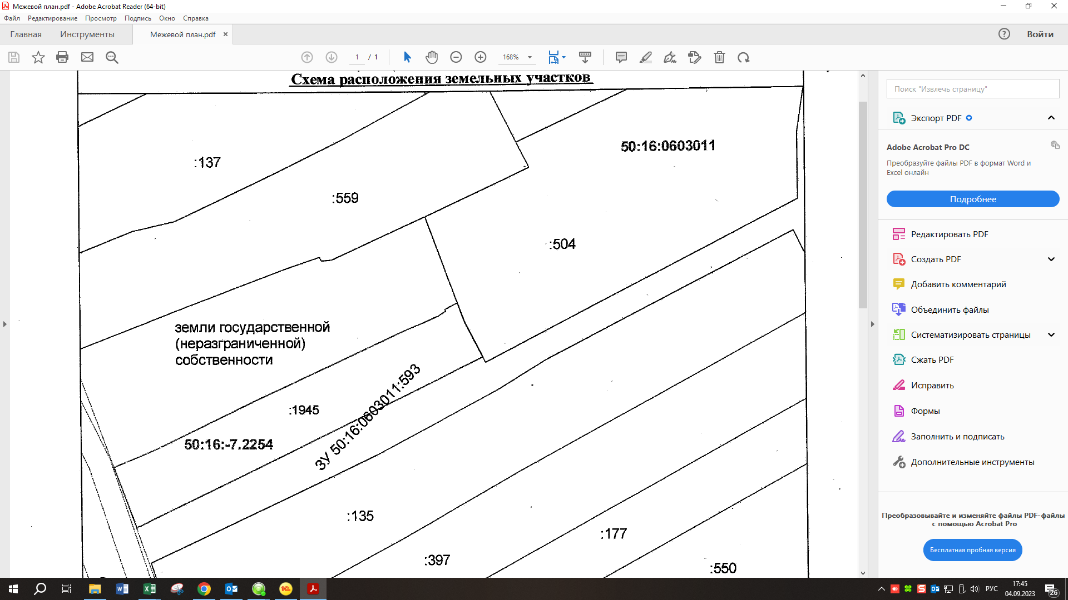Switch to the Инструменты tab
This screenshot has width=1068, height=600.
pyautogui.click(x=87, y=34)
